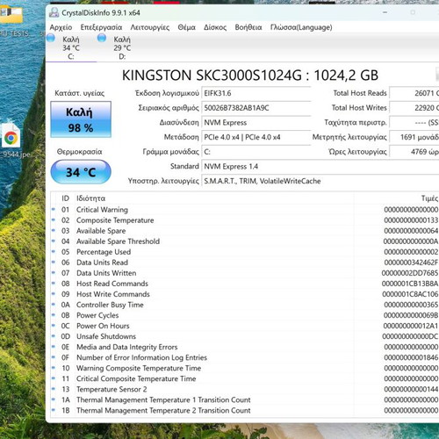Select the Data Units Written row
The height and width of the screenshot is (439, 439).
[245, 273]
